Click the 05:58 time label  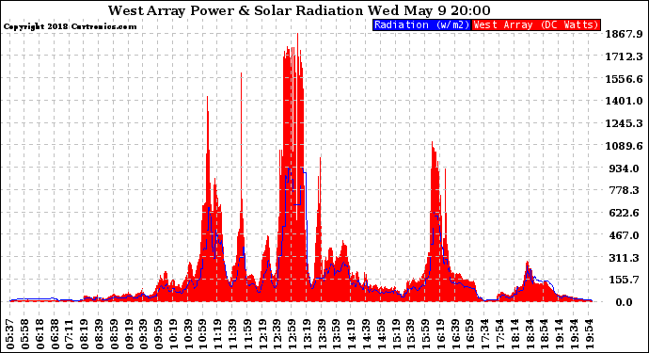(25, 334)
